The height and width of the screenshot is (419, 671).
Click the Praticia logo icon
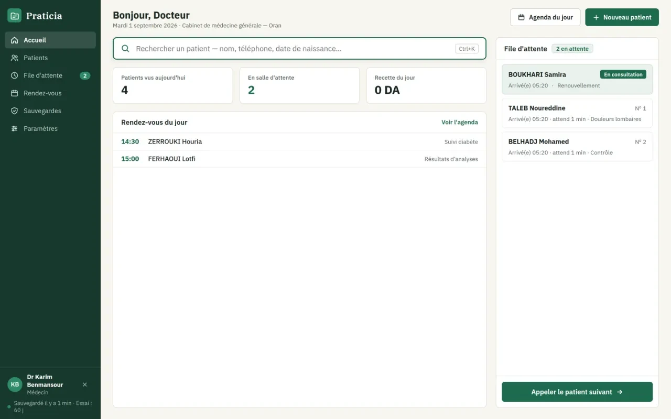click(x=15, y=16)
